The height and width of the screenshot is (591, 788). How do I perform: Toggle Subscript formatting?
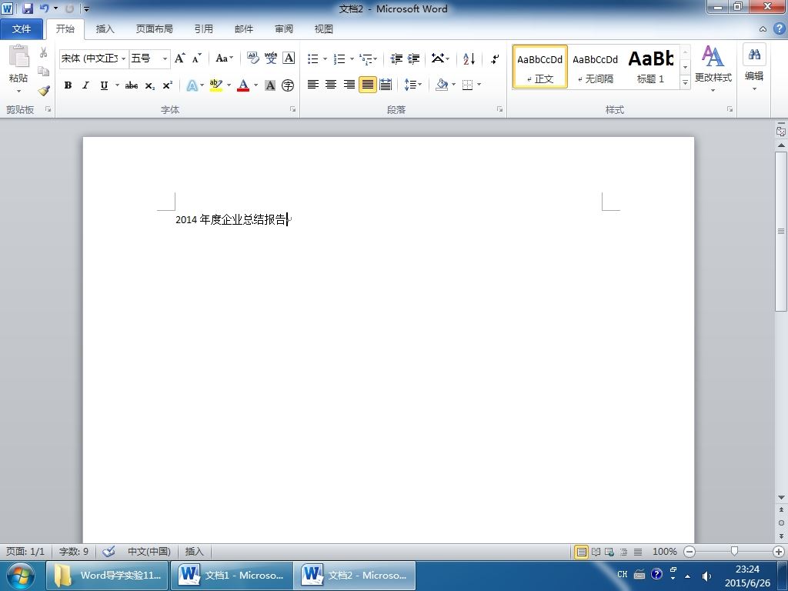[150, 85]
